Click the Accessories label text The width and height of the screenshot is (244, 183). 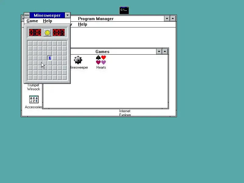coord(34,107)
